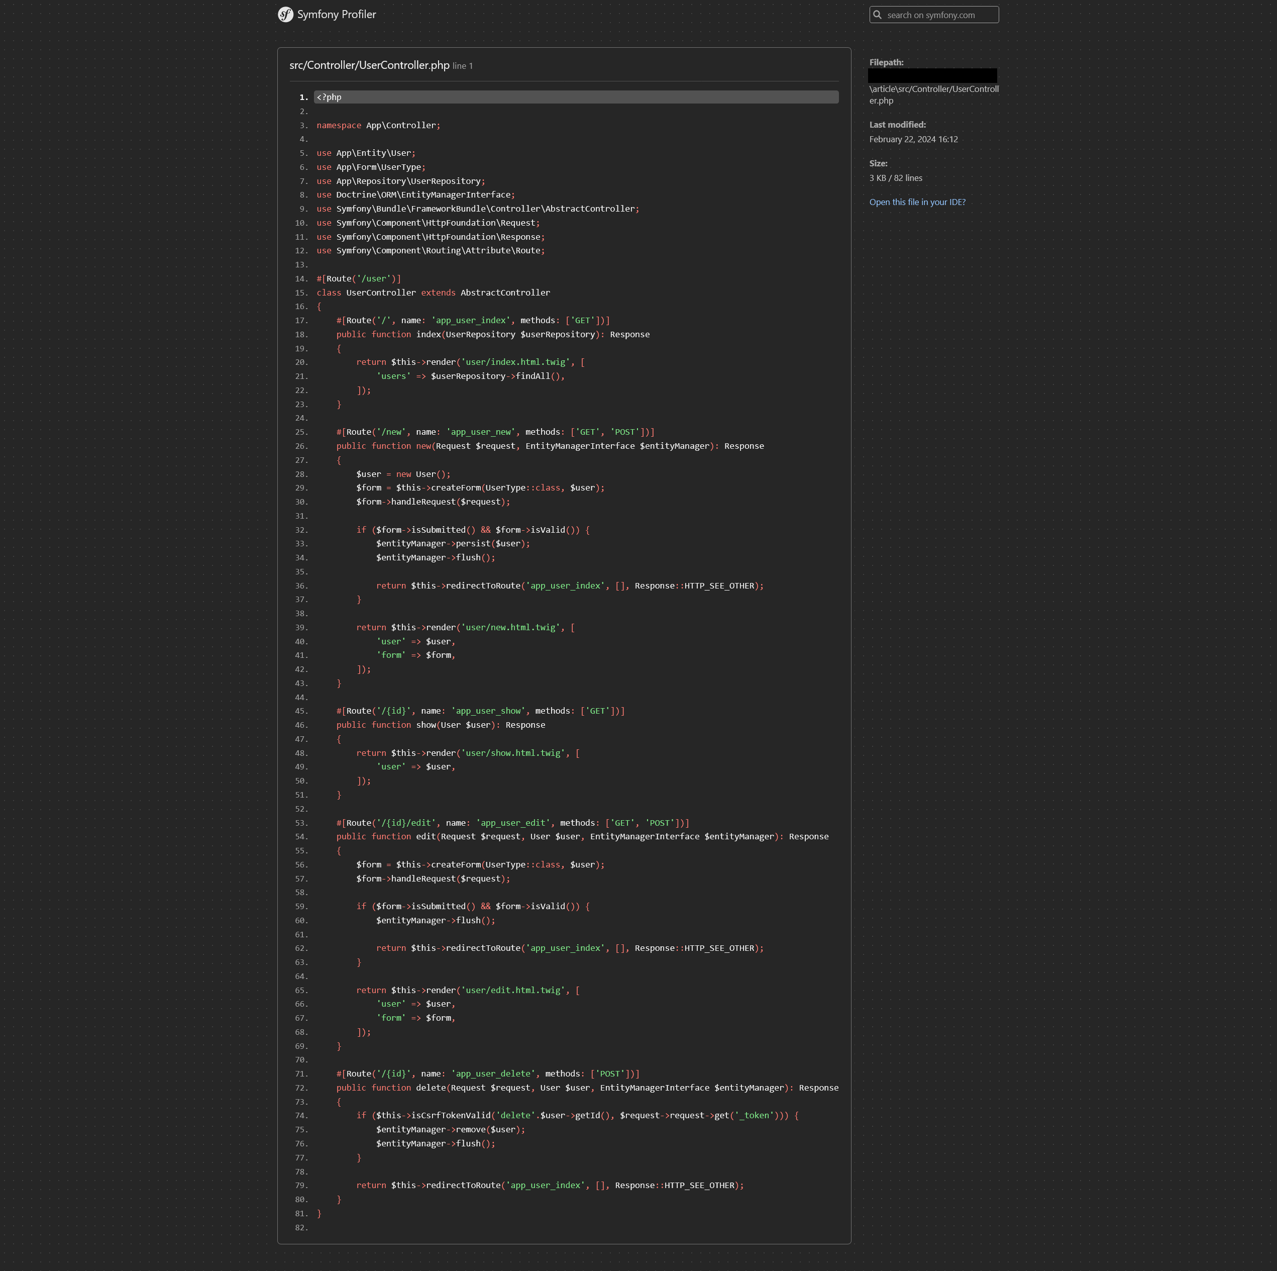Click the UserController.php file heading
The image size is (1277, 1271).
369,65
